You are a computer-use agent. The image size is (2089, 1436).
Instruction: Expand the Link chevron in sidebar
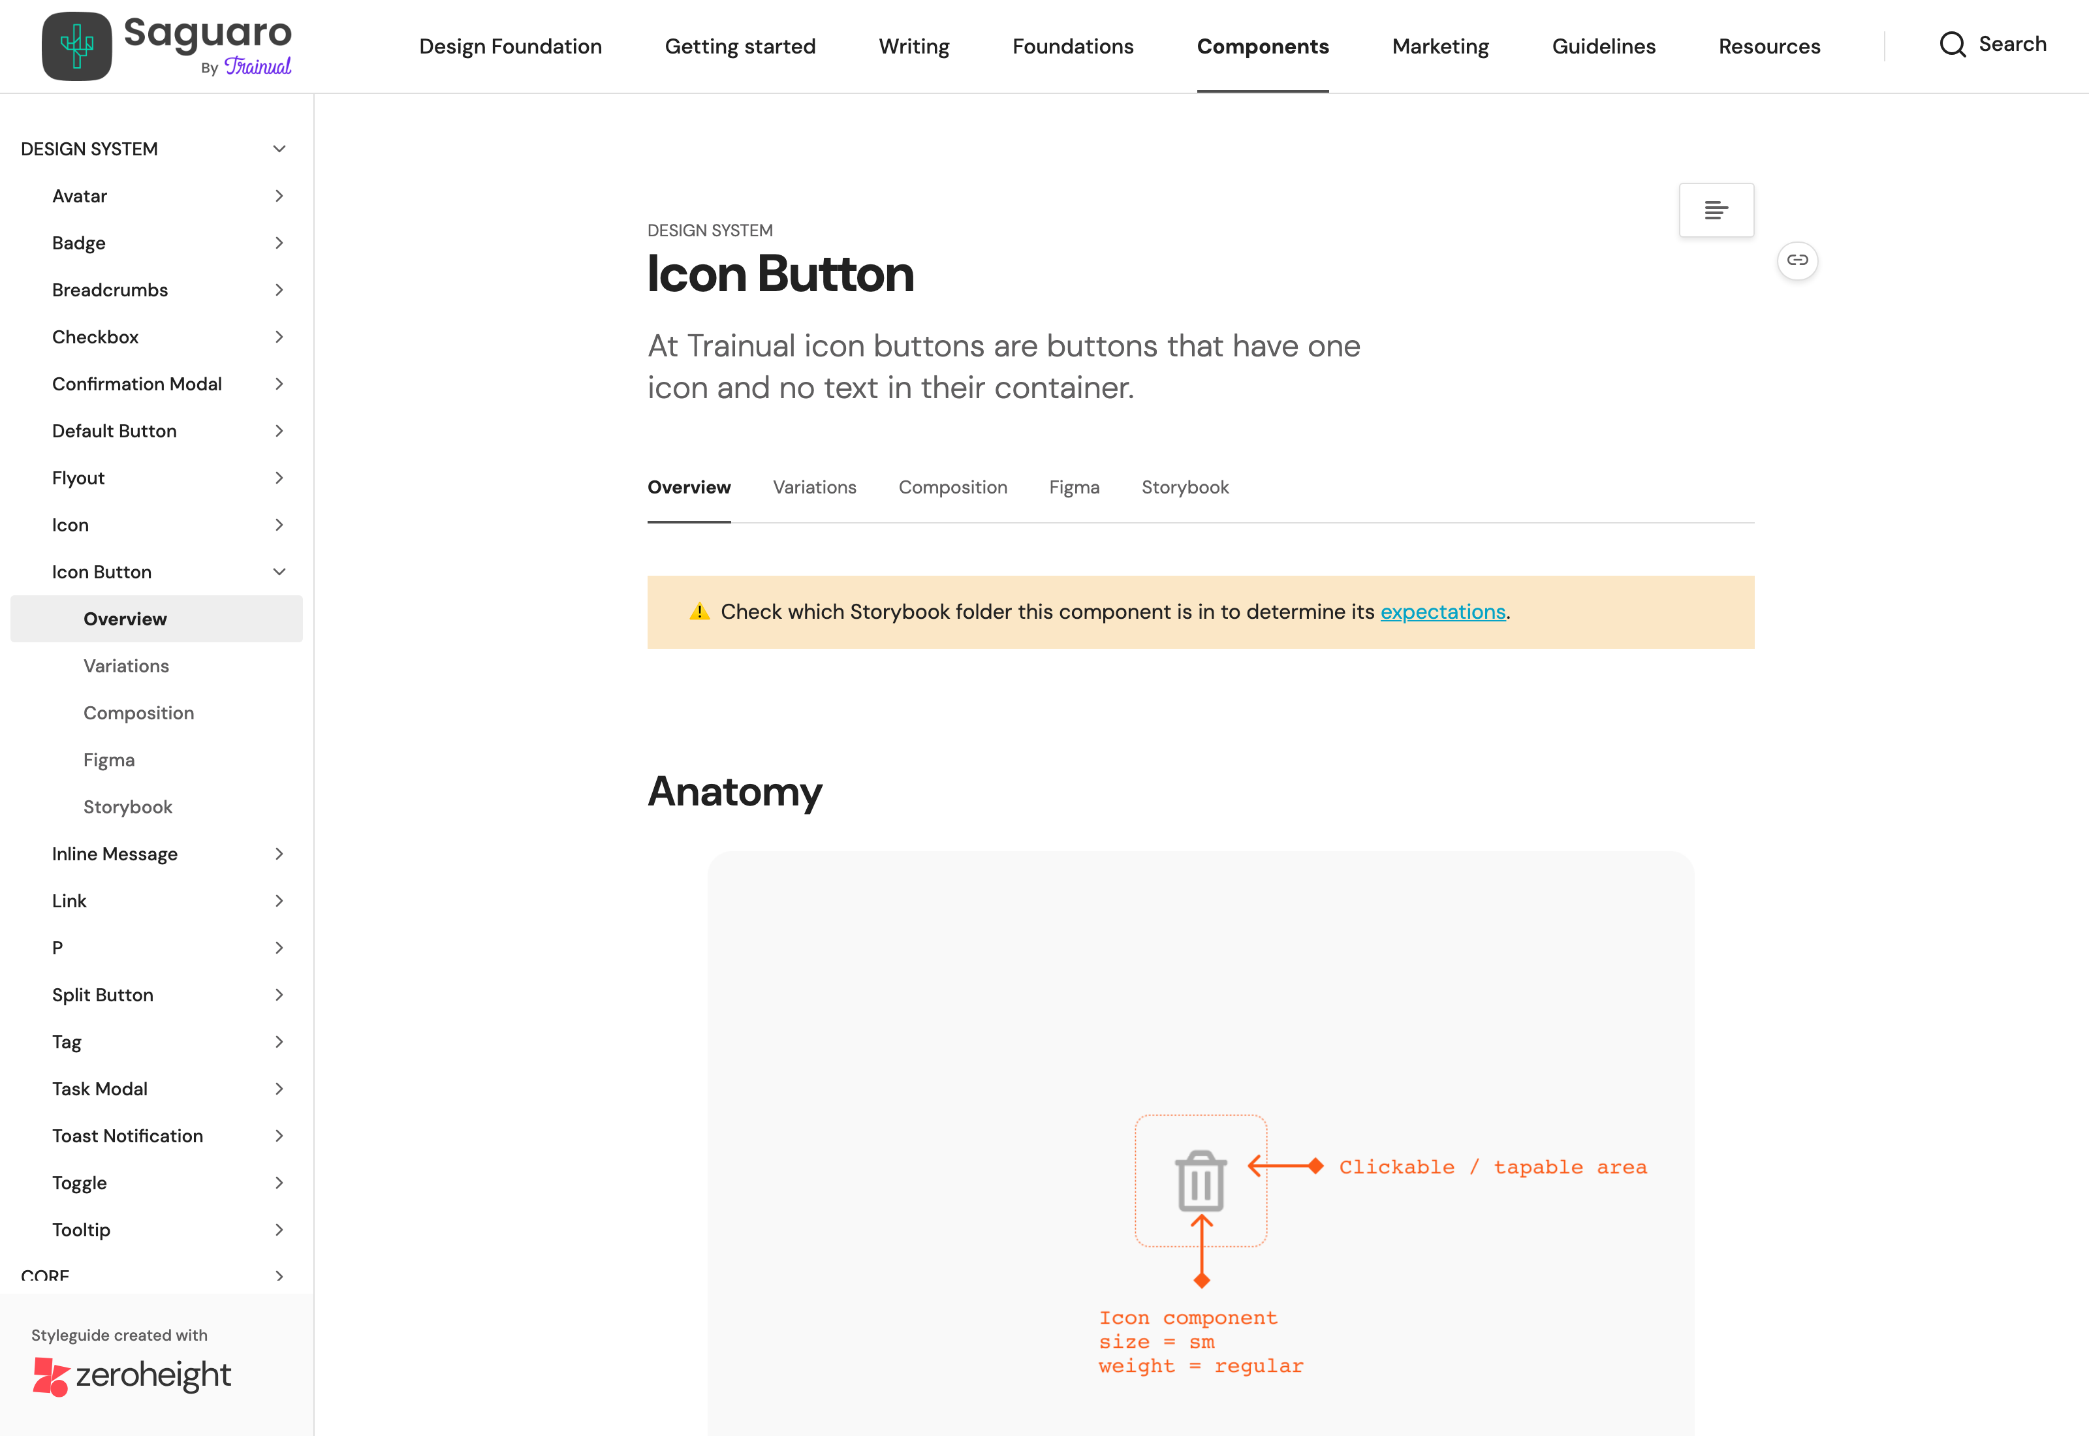coord(279,901)
